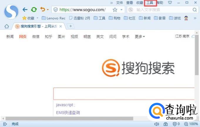The width and height of the screenshot is (200, 127).
Task: Open the 工具 menu
Action: [x=150, y=3]
